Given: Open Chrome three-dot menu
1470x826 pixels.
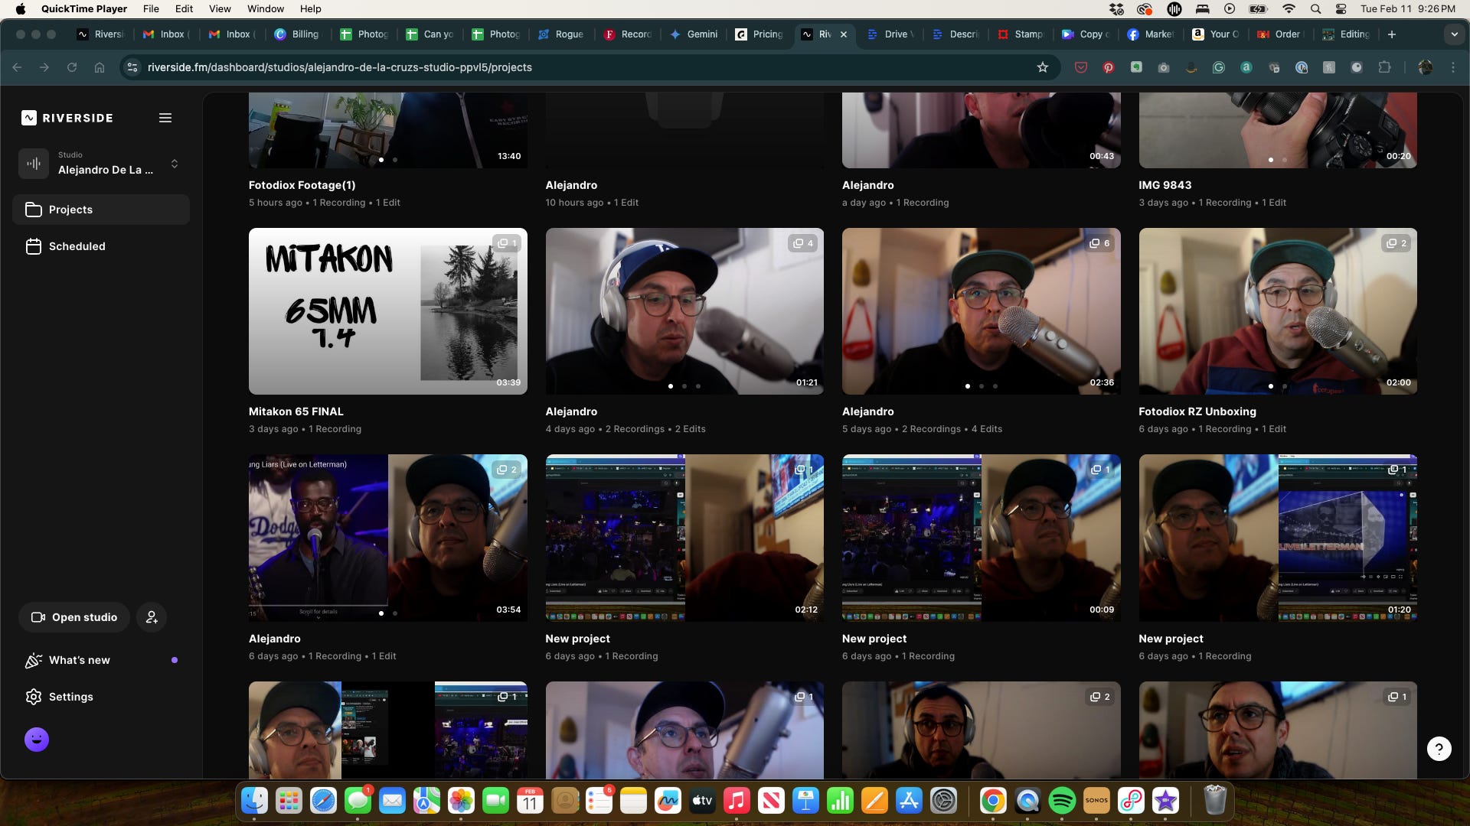Looking at the screenshot, I should (1453, 67).
